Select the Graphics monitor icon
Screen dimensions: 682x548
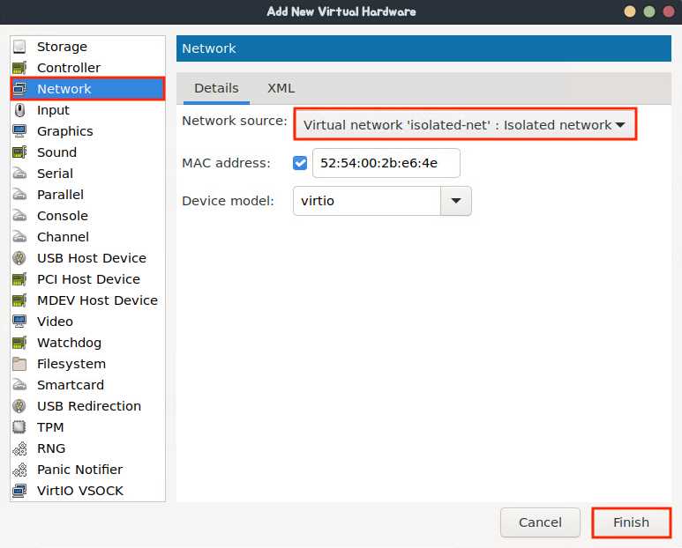click(x=19, y=131)
